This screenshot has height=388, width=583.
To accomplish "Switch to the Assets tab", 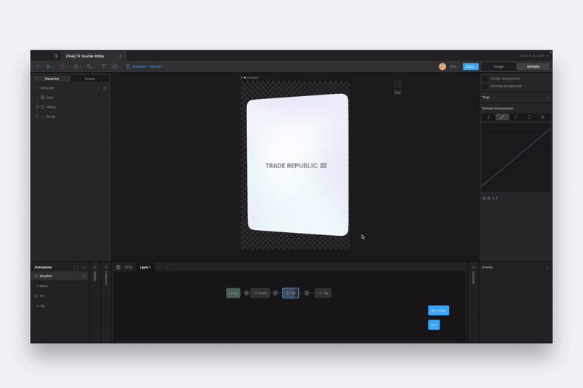I will point(90,79).
